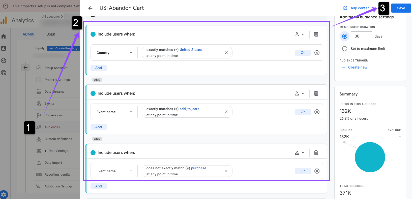The width and height of the screenshot is (412, 199).
Task: Click the Home icon in left sidebar
Action: click(x=4, y=37)
